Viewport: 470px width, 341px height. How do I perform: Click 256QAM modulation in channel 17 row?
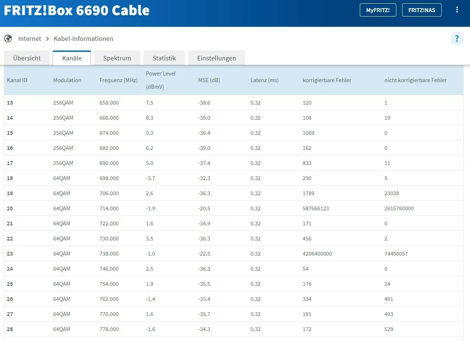click(x=63, y=163)
